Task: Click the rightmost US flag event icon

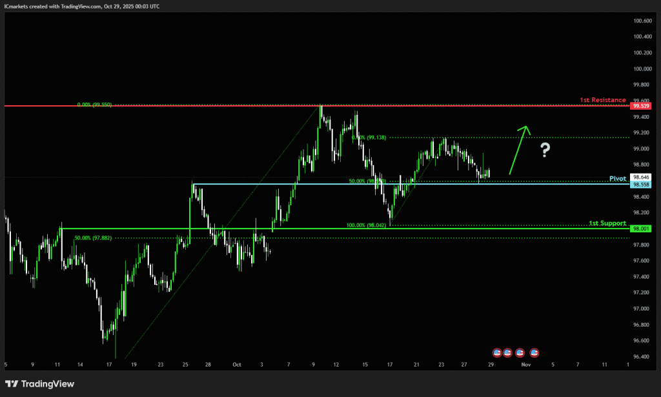Action: 534,352
